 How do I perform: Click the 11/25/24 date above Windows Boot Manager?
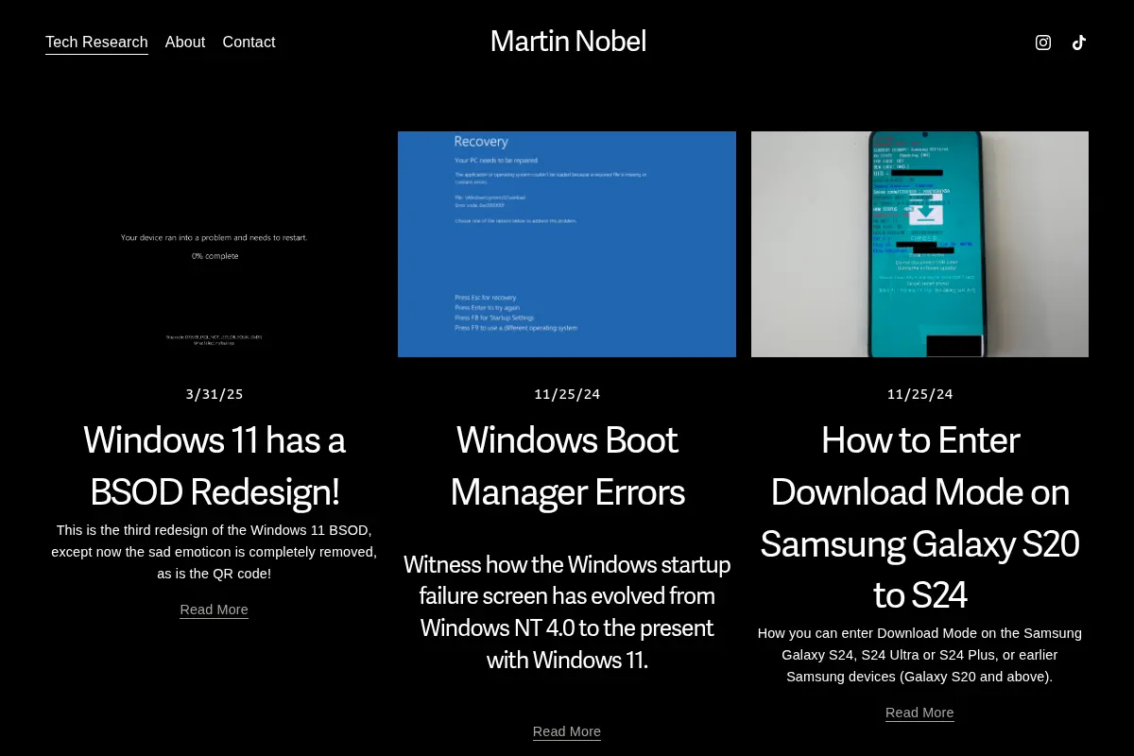567,395
